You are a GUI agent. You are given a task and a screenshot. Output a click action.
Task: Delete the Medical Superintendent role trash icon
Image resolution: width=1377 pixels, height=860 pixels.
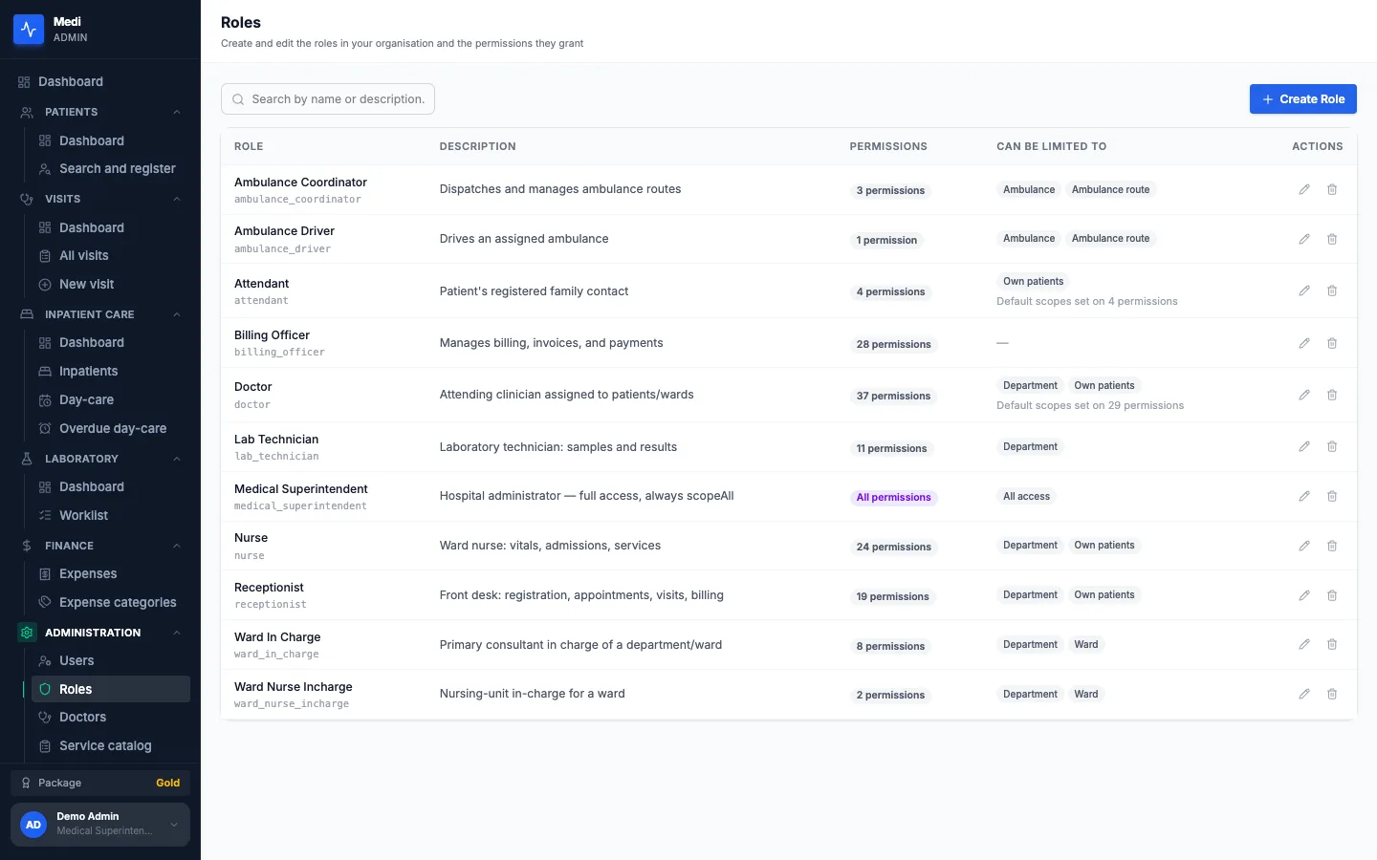(x=1332, y=496)
